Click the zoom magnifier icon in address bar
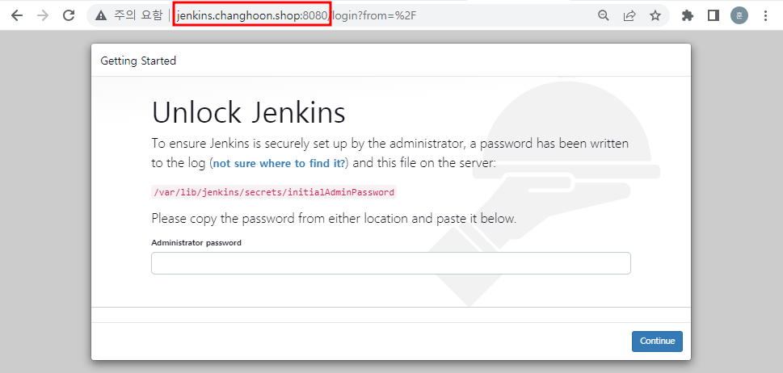This screenshot has width=783, height=373. (604, 15)
